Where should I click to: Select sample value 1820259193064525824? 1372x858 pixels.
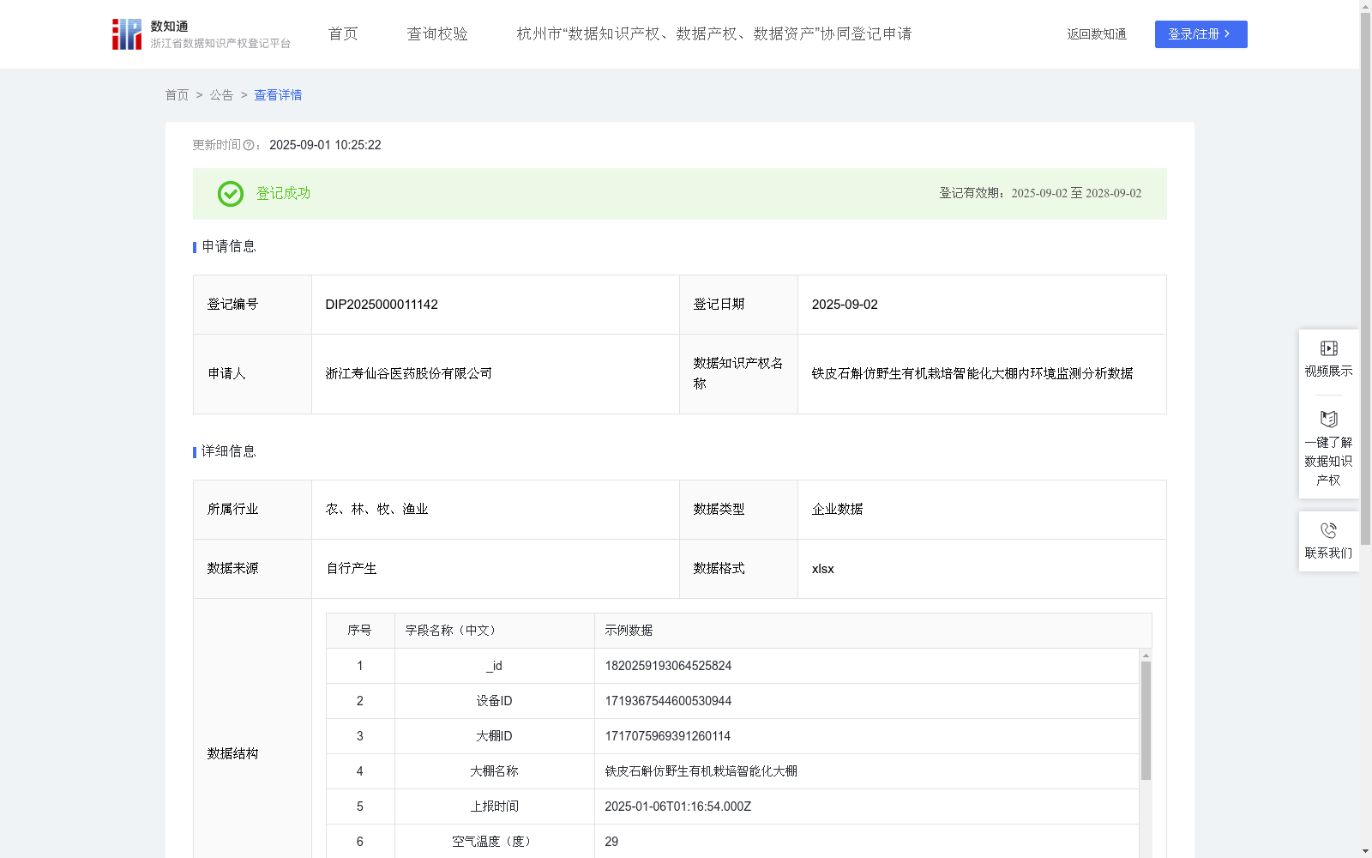668,666
